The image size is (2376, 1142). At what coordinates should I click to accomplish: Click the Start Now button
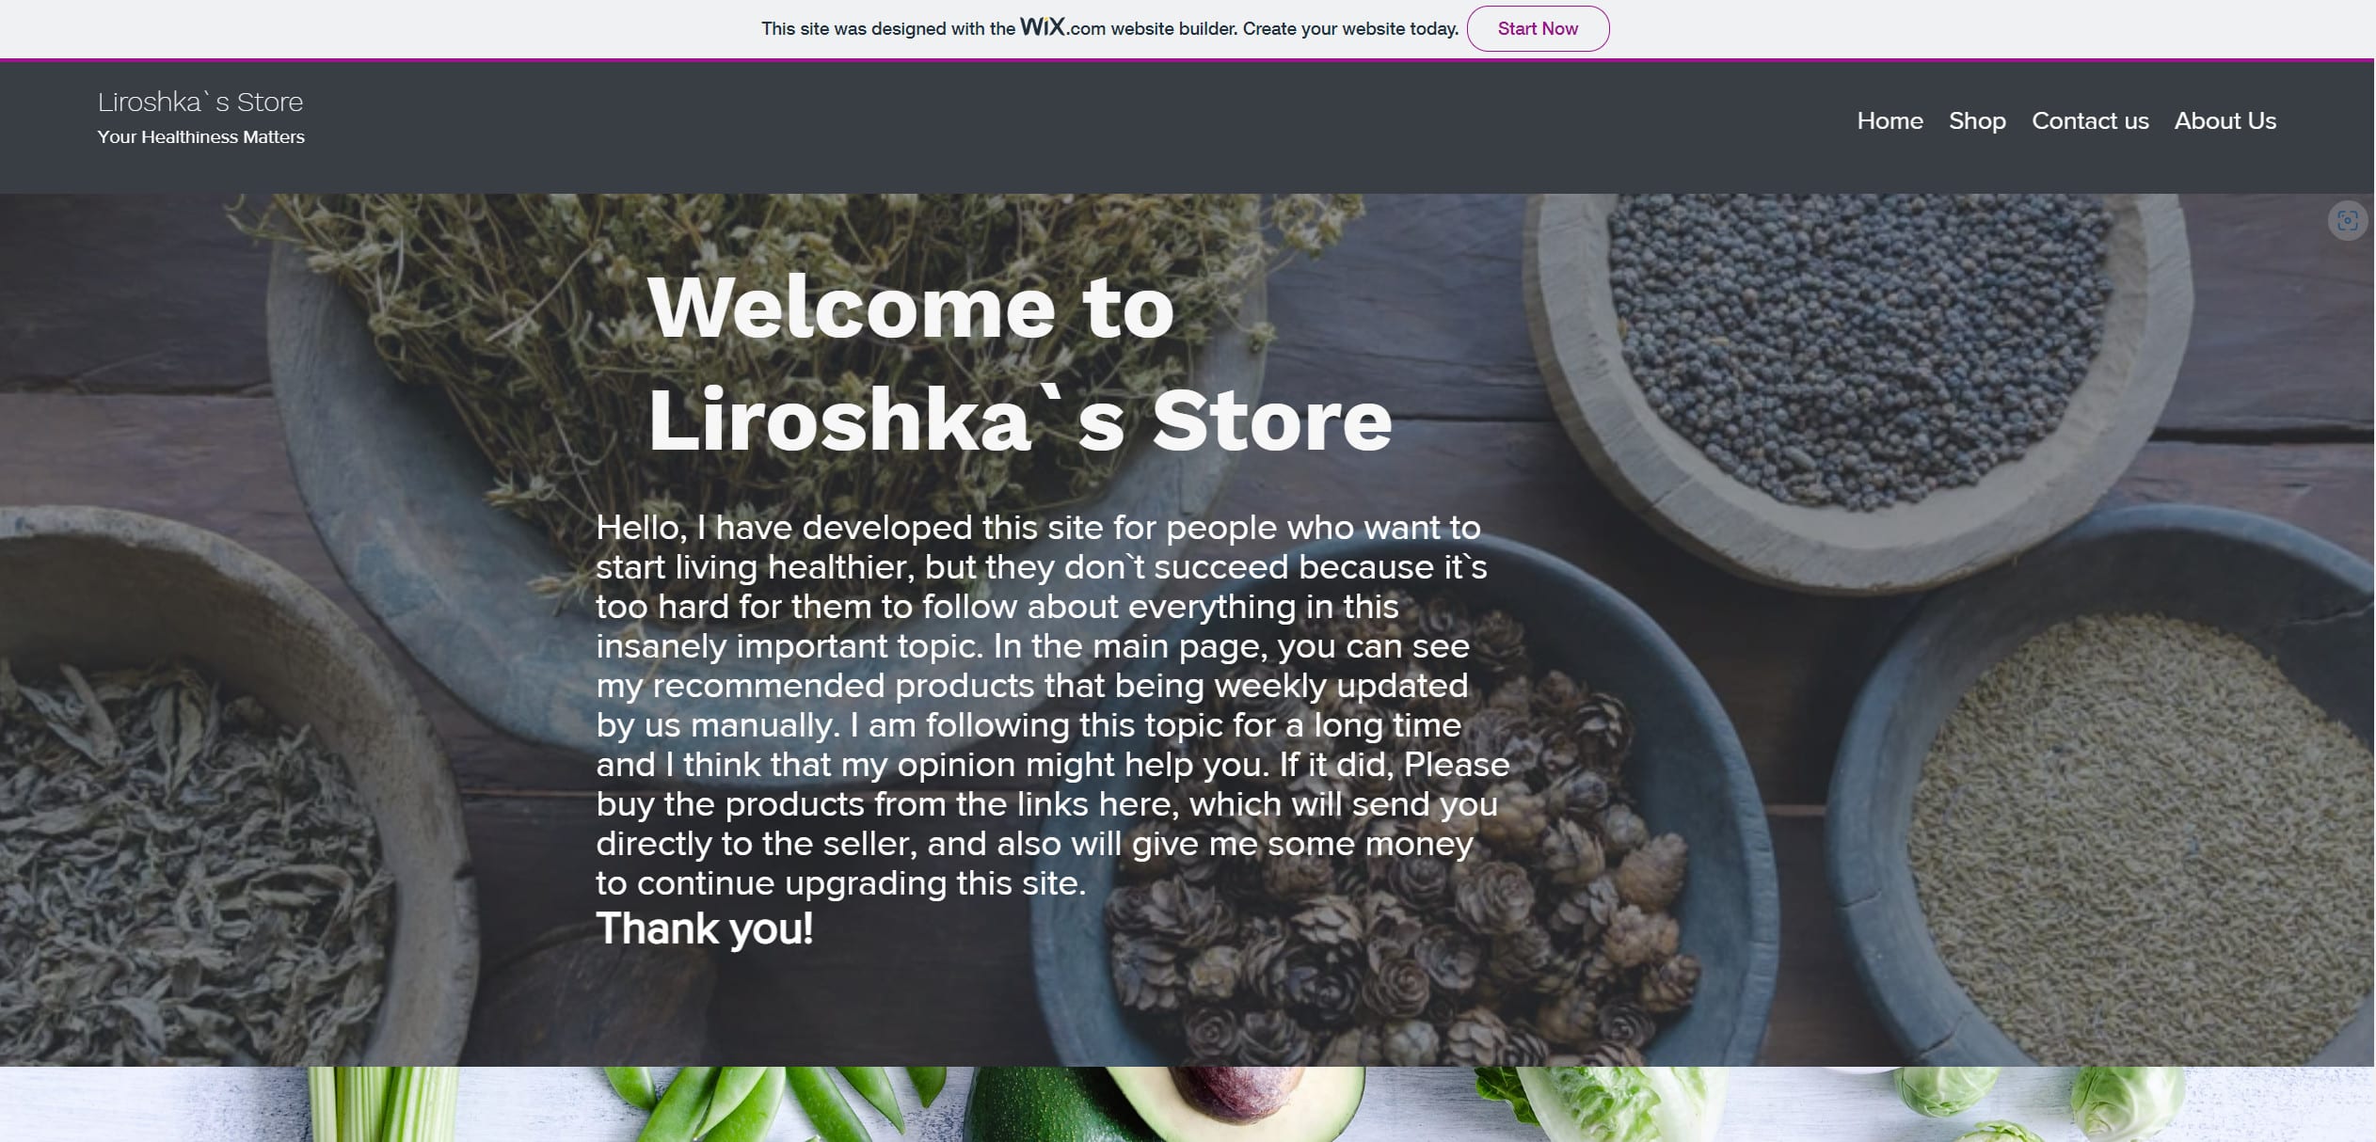coord(1538,28)
